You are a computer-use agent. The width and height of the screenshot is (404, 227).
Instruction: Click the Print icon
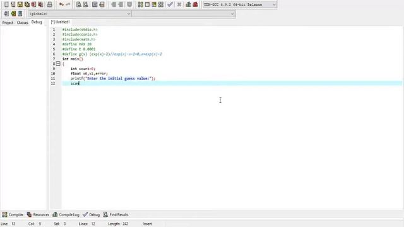coord(50,4)
